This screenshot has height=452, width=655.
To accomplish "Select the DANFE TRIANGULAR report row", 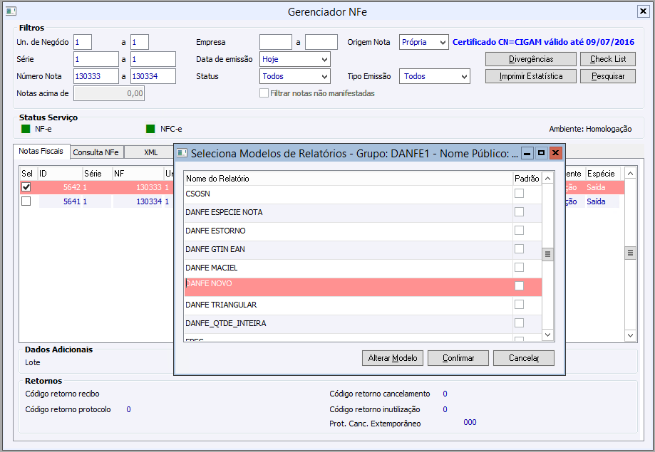I will pyautogui.click(x=349, y=305).
